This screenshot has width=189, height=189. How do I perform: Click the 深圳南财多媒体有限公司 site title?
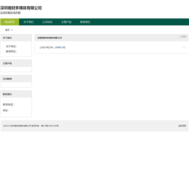coord(21,8)
